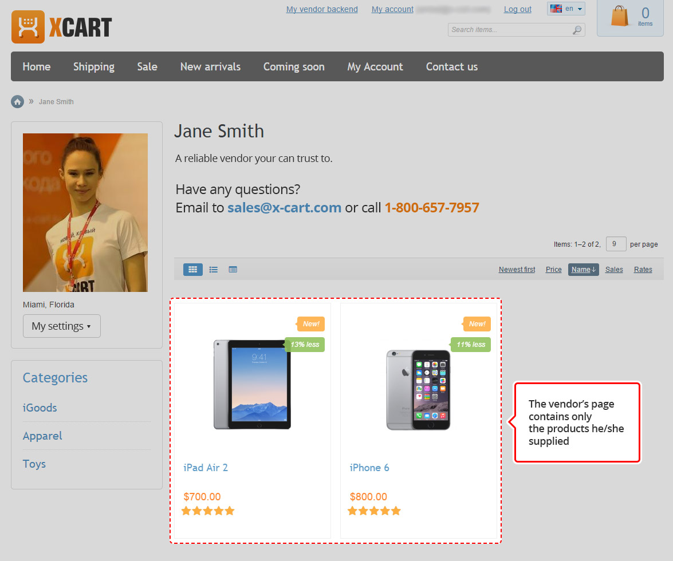Open My vendor backend link
673x561 pixels.
[x=322, y=9]
